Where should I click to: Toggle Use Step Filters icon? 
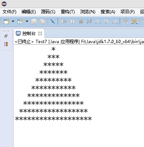click(x=134, y=21)
